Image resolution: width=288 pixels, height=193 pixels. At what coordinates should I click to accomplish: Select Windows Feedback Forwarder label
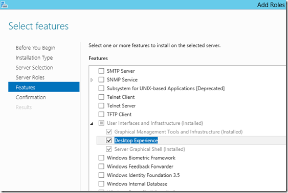point(140,167)
